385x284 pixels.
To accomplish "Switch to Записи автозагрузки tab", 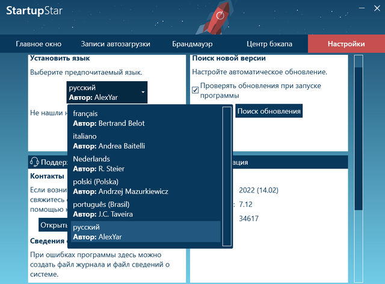I will click(x=115, y=44).
